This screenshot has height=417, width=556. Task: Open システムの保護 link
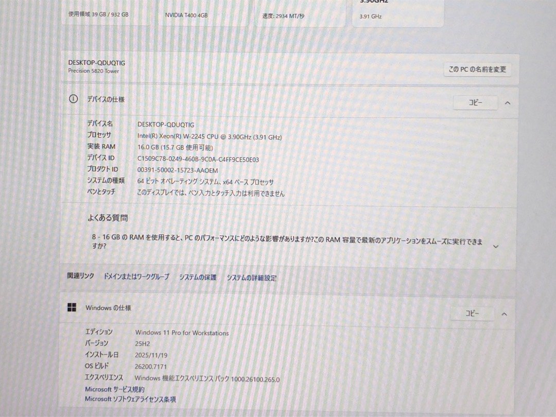[x=198, y=277]
